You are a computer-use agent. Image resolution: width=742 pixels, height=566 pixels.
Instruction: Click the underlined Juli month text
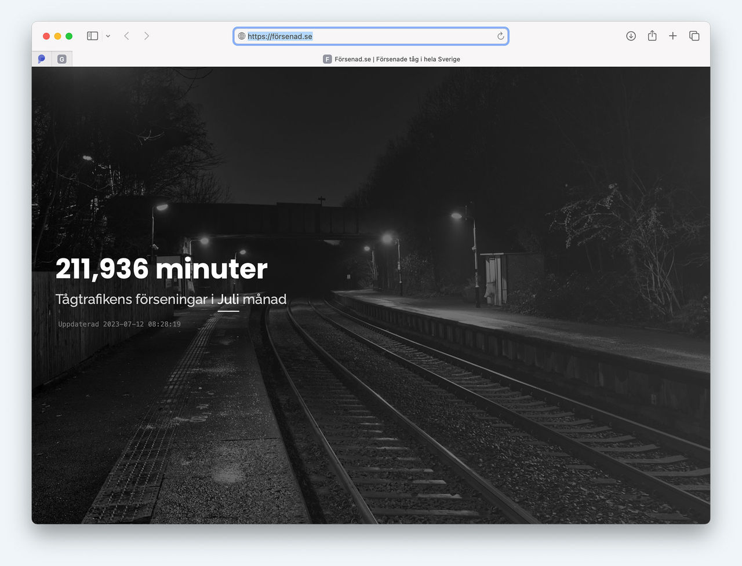click(x=228, y=300)
